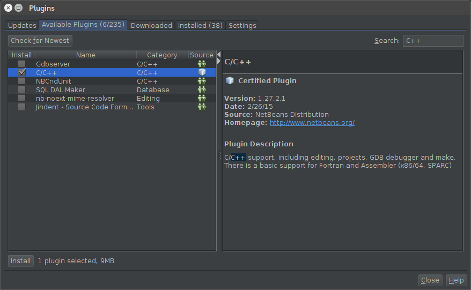Click community source icon in NBCndUnit row

(x=202, y=81)
